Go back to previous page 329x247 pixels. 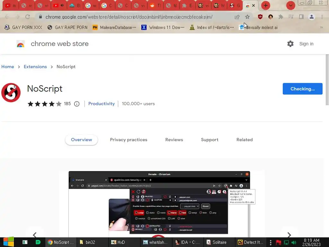click(x=7, y=17)
